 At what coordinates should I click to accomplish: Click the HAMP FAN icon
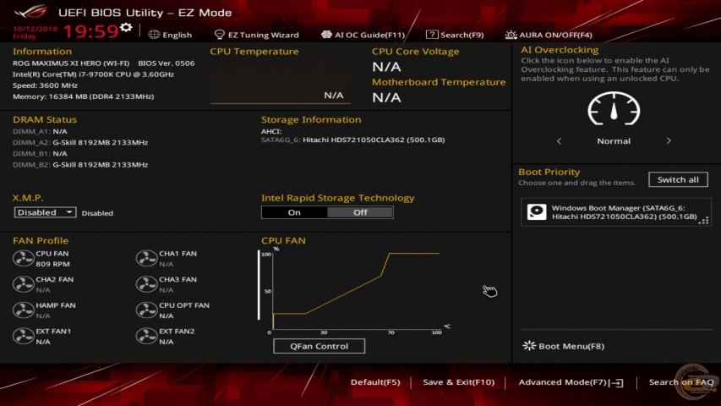point(23,310)
